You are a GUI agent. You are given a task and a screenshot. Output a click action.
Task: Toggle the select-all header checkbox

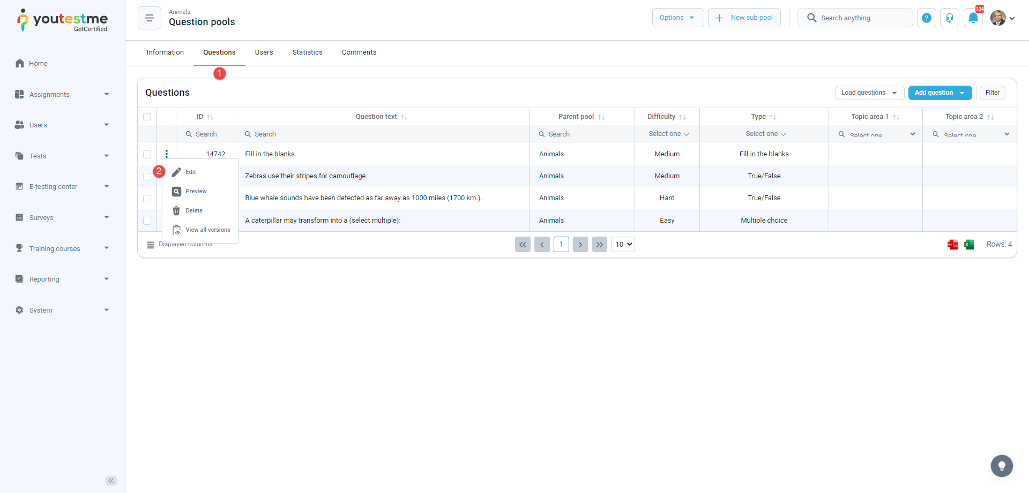(147, 117)
